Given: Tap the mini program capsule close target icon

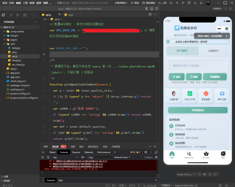Looking at the screenshot, I should pos(227,29).
